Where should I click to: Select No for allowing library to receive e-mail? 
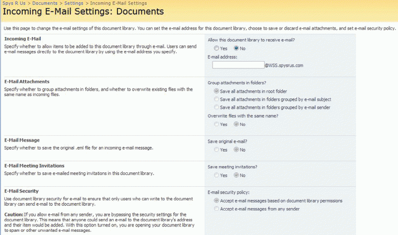point(236,48)
